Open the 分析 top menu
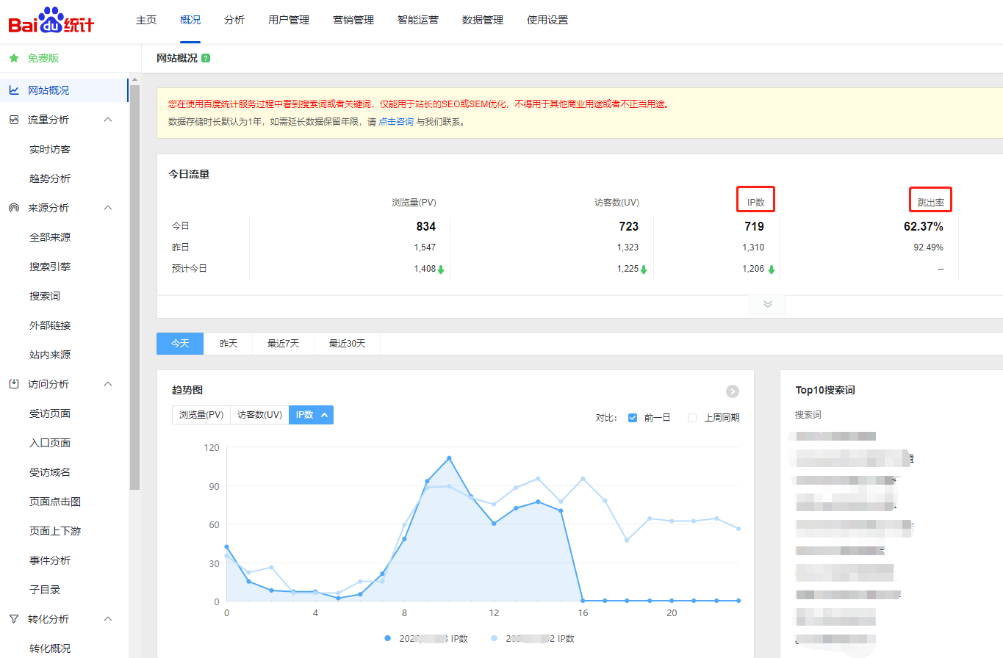 234,20
